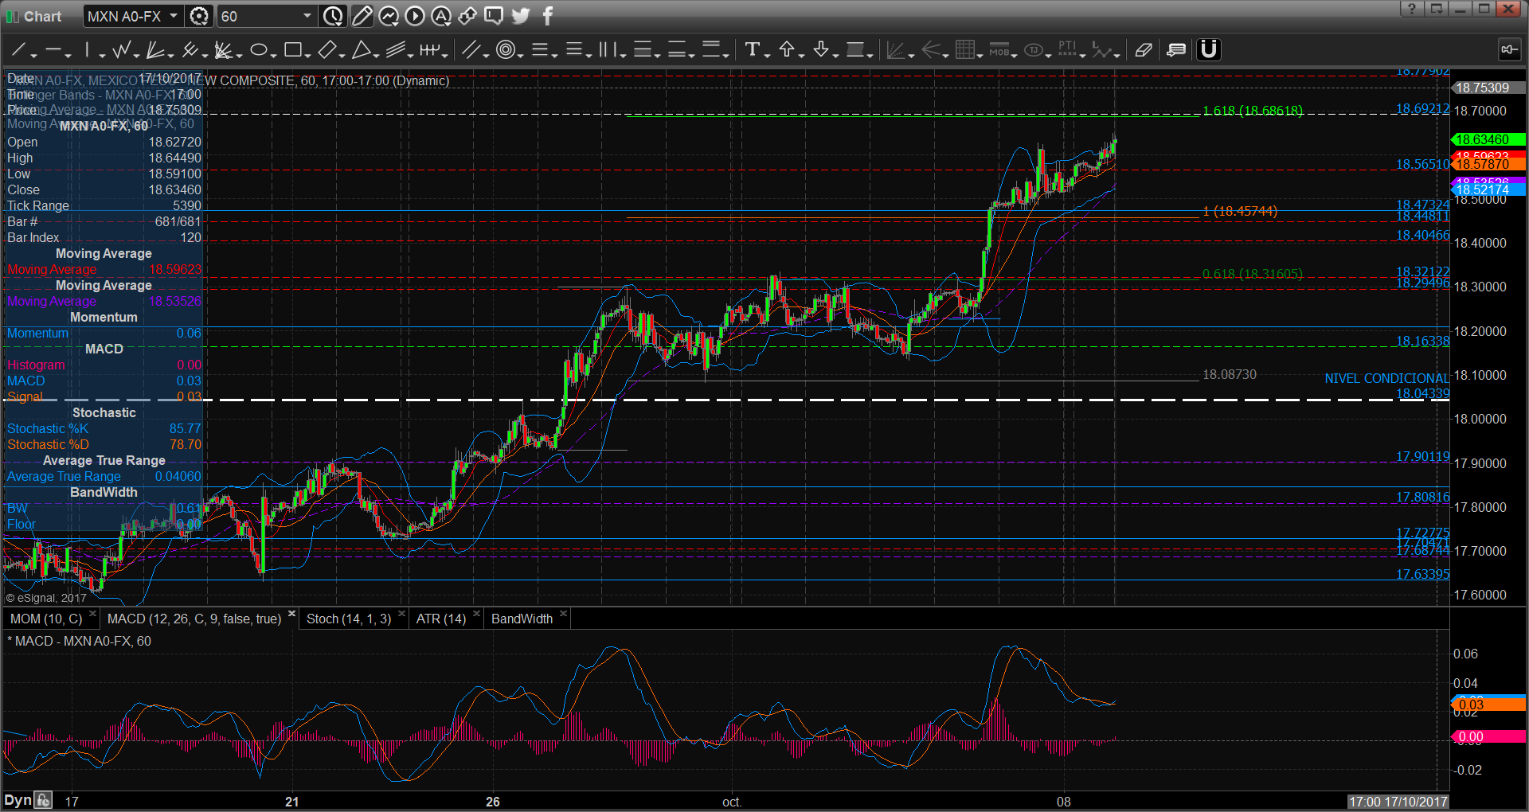This screenshot has height=812, width=1529.
Task: Open the chart settings gear icon
Action: coord(200,16)
